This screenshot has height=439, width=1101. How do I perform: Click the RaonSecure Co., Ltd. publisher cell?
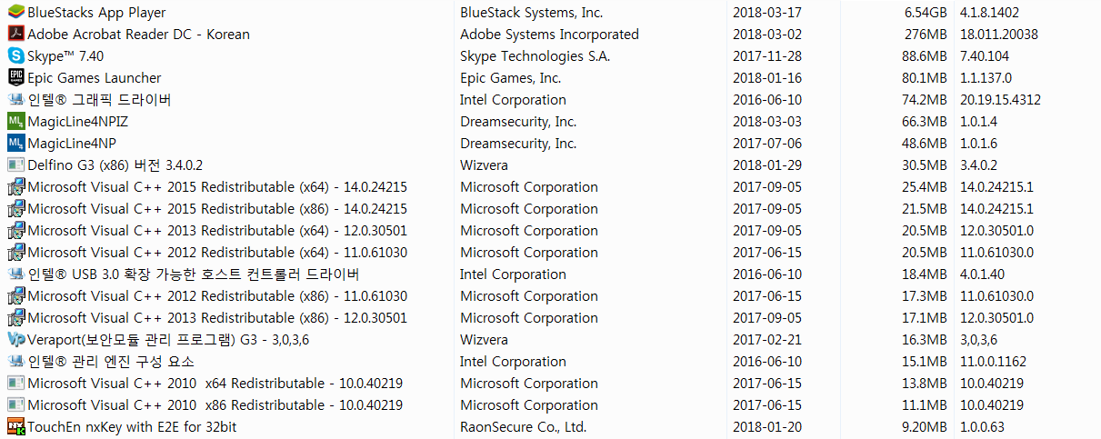(x=524, y=427)
